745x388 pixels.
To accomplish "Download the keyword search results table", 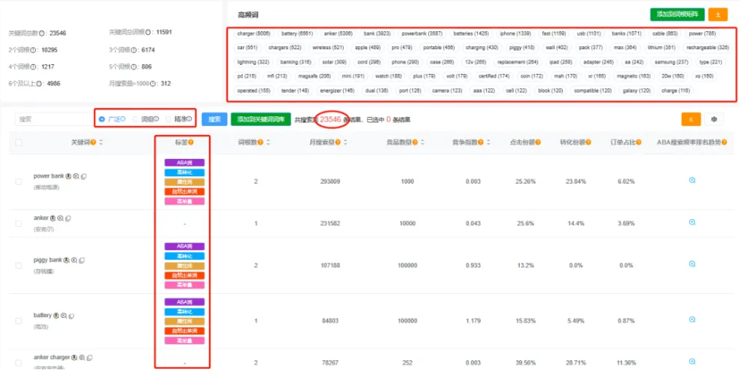I will coord(691,119).
